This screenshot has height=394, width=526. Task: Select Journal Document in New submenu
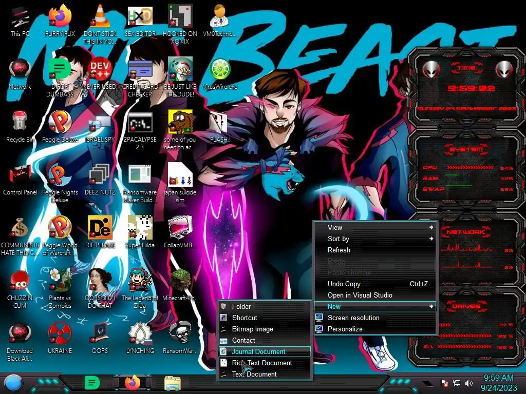(265, 351)
